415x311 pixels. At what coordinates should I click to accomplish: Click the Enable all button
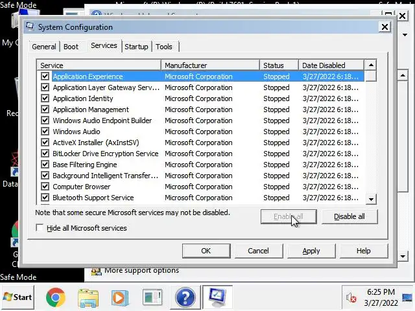coord(289,216)
